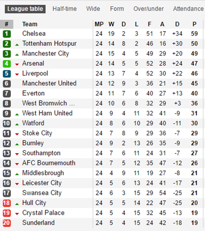Click Sunderland's red position 20 badge
The image size is (205, 231).
pyautogui.click(x=7, y=223)
